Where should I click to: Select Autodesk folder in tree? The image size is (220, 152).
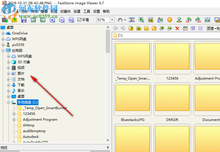[31, 137]
